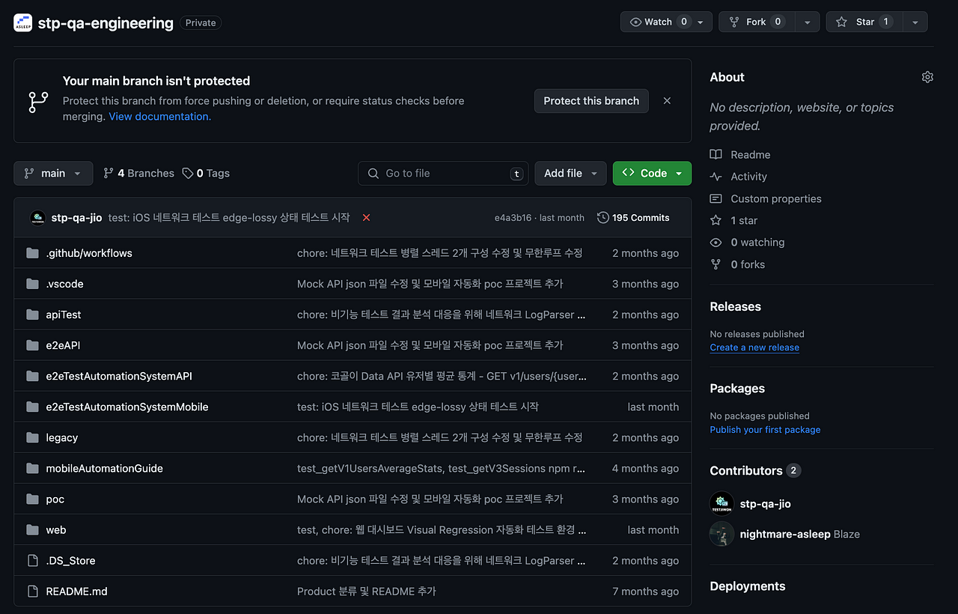This screenshot has width=958, height=614.
Task: Click the poc folder icon
Action: [32, 499]
